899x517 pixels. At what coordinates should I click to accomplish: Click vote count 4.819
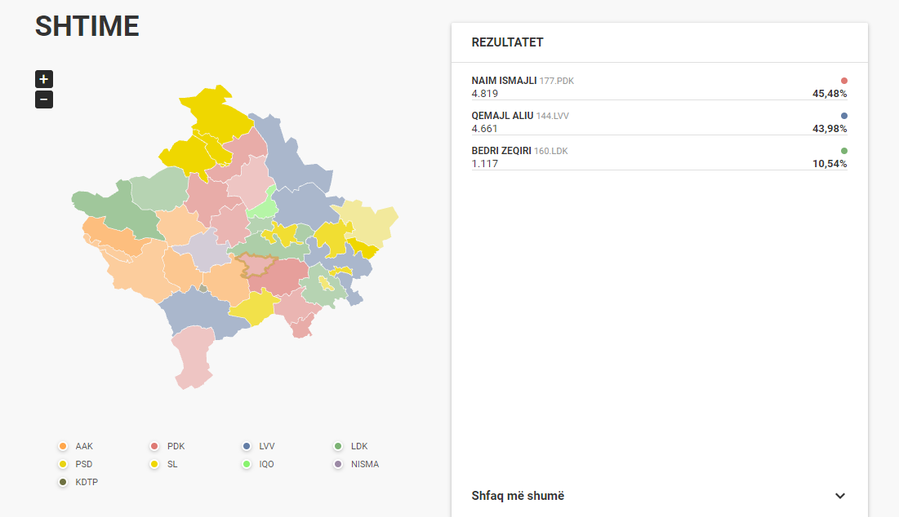pyautogui.click(x=484, y=94)
